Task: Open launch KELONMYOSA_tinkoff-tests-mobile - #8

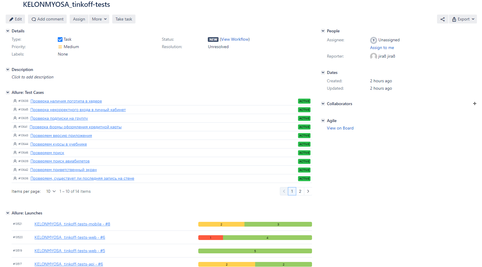Action: click(x=72, y=224)
